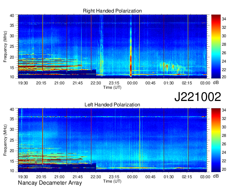Click the 34 dB label on upper colorbar
Viewport: 230px width, 187px height.
pos(224,19)
